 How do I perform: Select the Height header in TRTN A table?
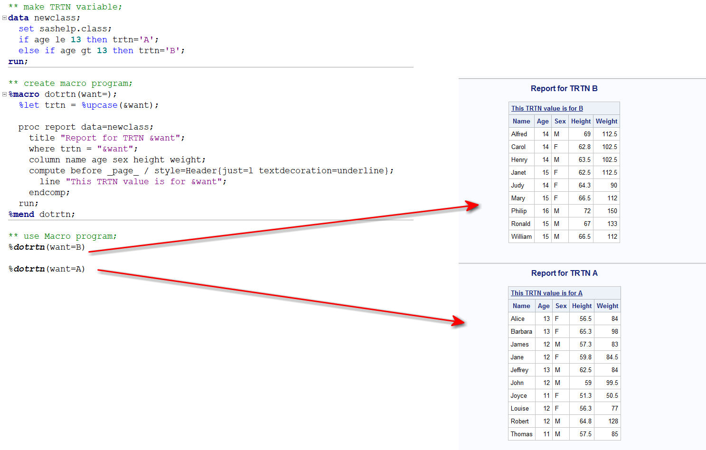582,306
